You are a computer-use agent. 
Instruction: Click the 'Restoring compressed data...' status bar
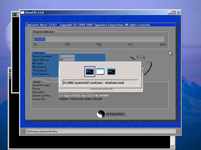pyautogui.click(x=101, y=131)
